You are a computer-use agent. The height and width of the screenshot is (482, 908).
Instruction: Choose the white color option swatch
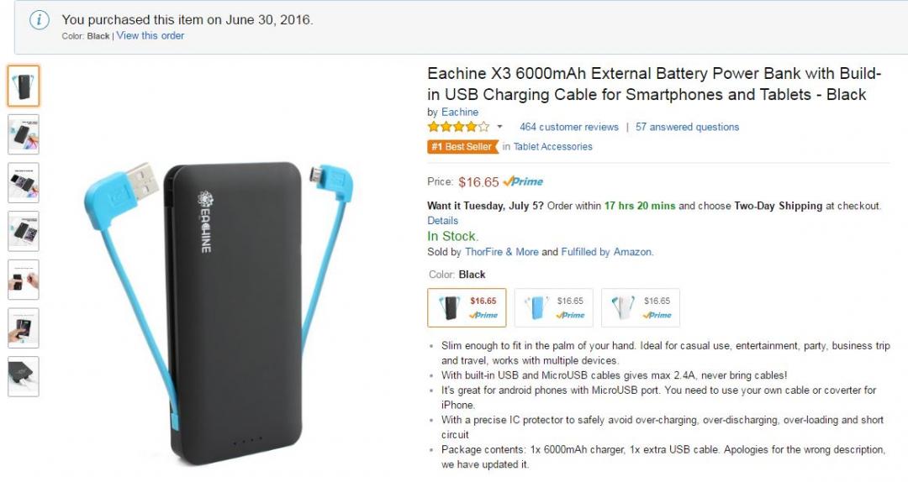[641, 308]
